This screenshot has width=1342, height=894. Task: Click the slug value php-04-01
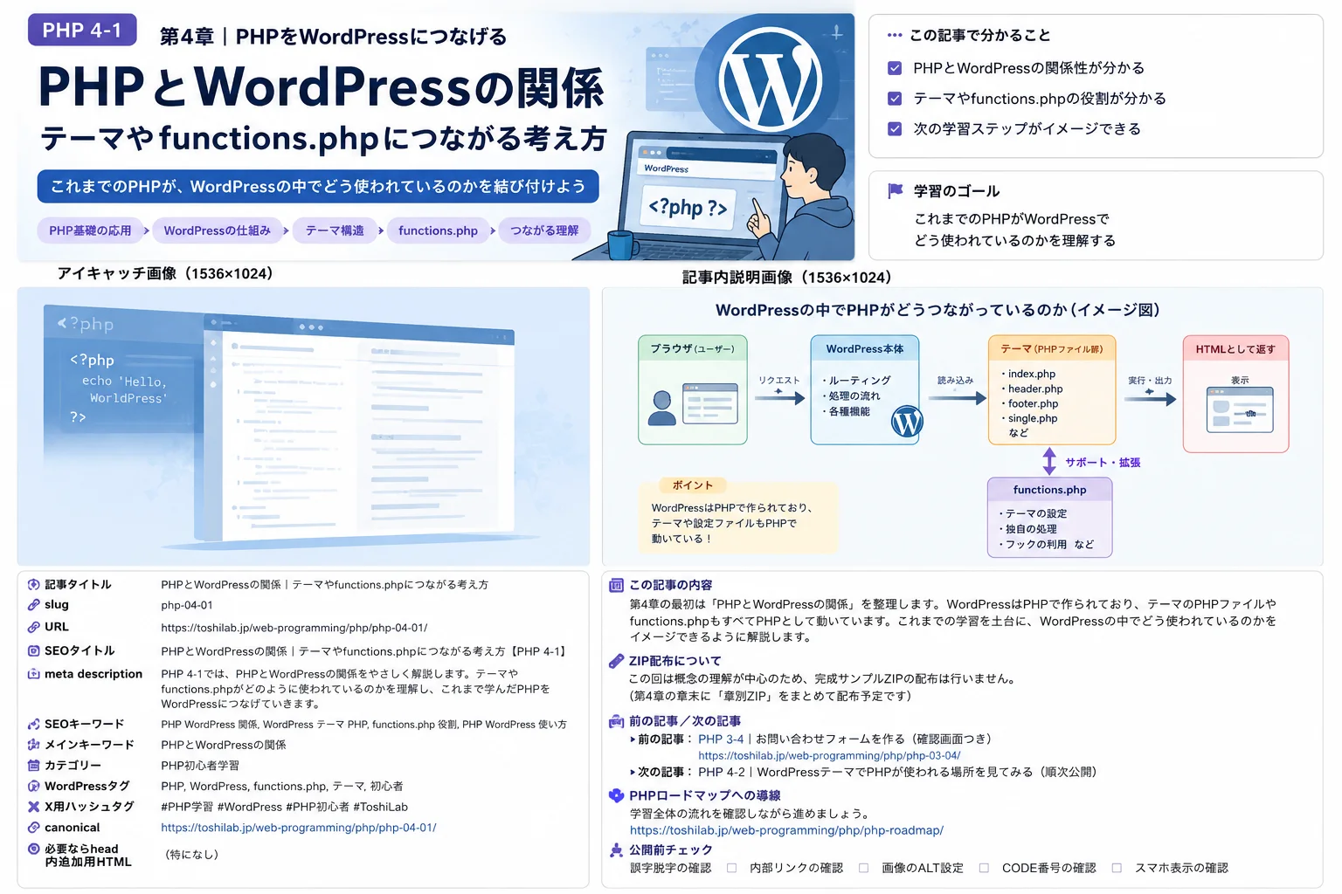(187, 605)
